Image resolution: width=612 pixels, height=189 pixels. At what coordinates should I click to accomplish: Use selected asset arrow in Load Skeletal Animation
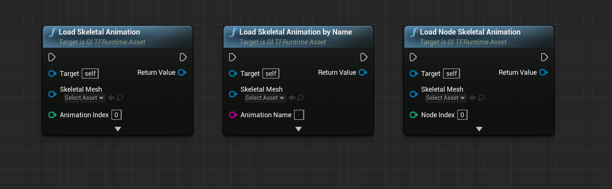[111, 98]
